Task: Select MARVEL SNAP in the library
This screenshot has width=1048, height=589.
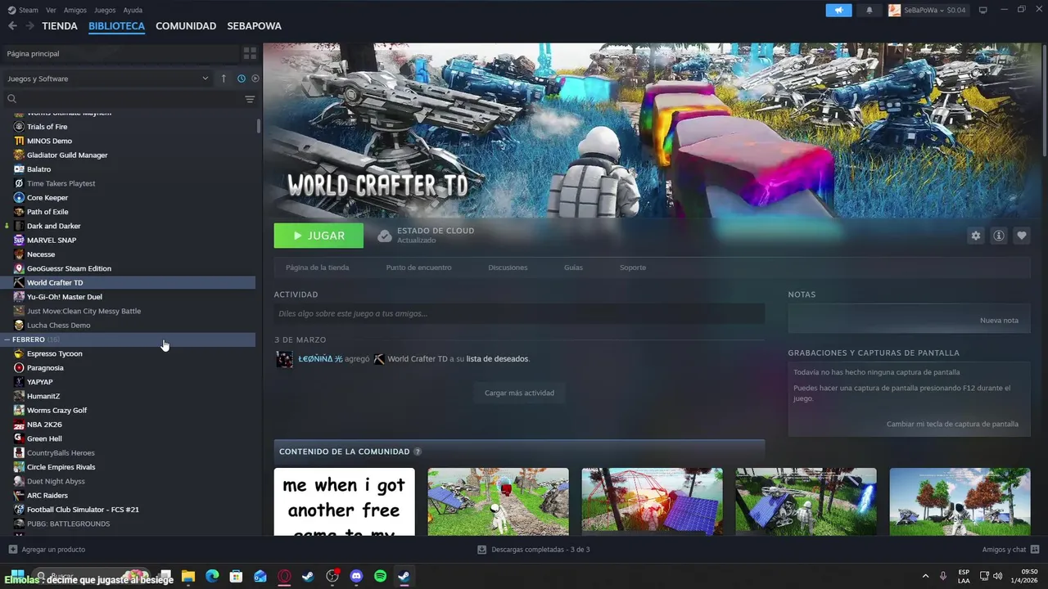Action: [x=52, y=241]
